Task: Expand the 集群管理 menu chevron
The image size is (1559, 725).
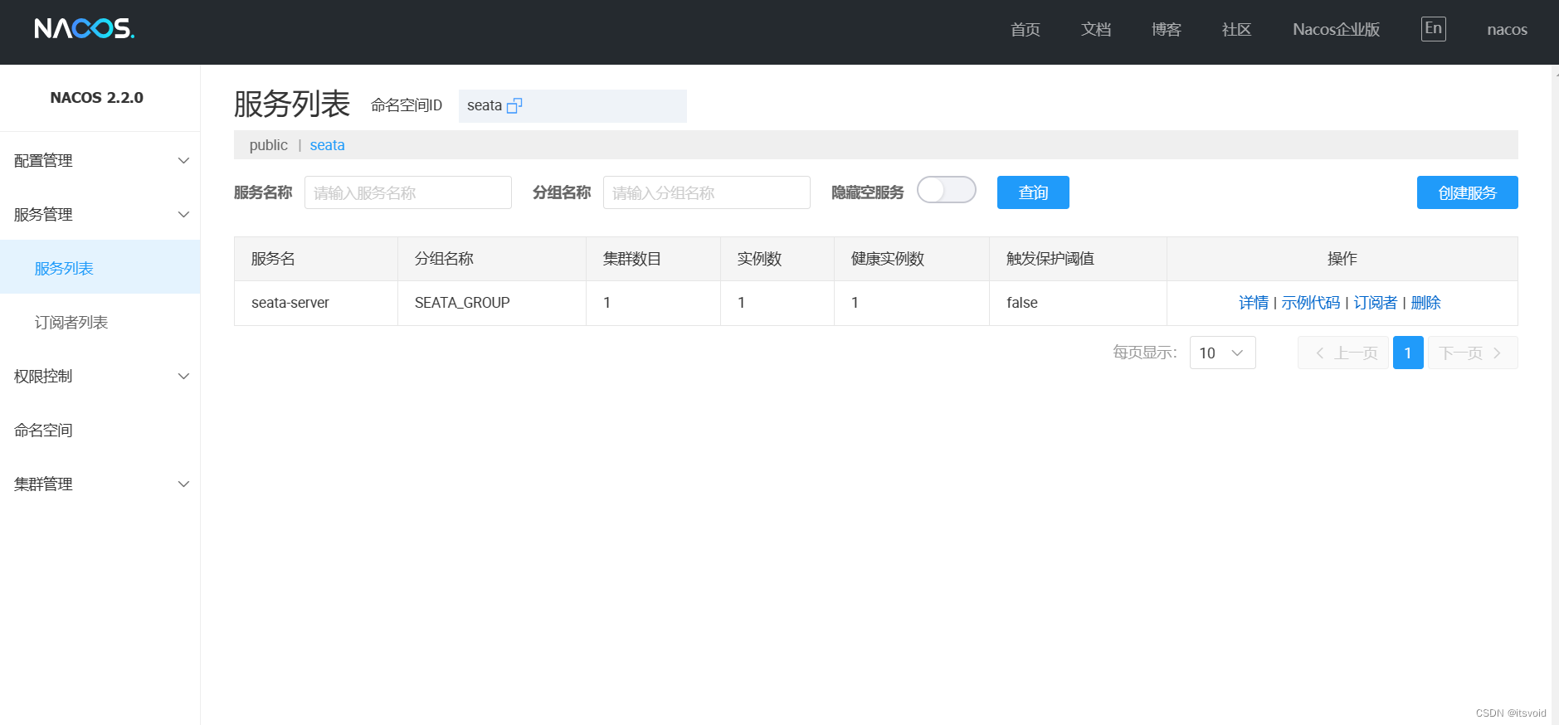Action: (184, 484)
